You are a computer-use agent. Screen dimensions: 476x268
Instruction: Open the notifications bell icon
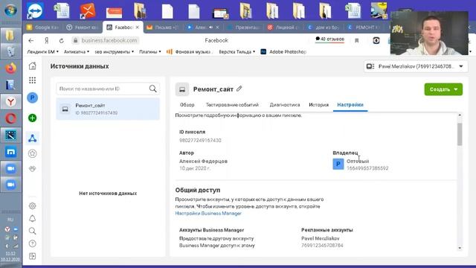(x=32, y=218)
